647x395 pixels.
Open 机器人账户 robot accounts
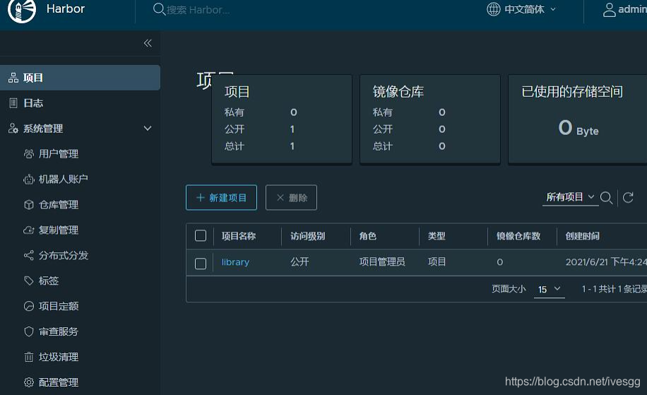click(63, 179)
